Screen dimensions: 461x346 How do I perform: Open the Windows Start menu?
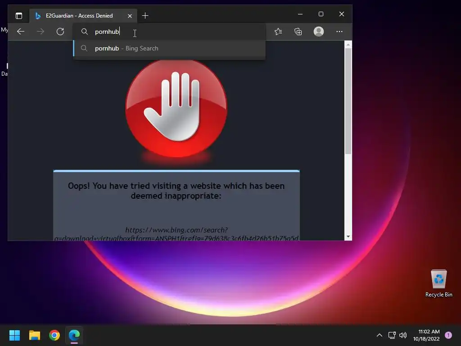click(14, 335)
